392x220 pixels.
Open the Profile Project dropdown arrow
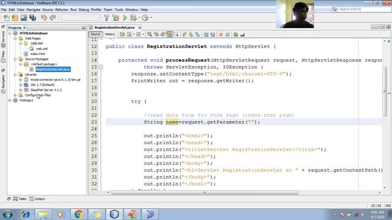coord(151,18)
